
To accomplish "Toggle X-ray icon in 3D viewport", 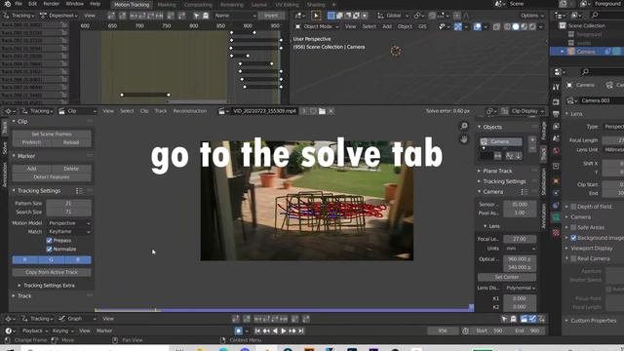I will point(496,26).
